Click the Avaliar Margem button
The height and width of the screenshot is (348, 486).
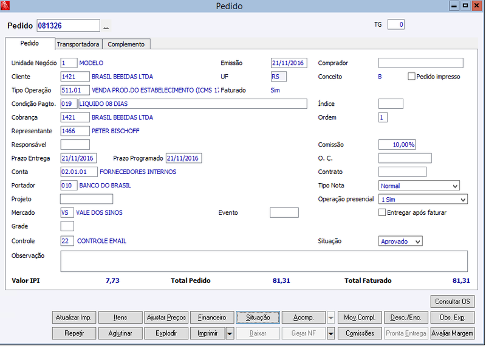452,333
